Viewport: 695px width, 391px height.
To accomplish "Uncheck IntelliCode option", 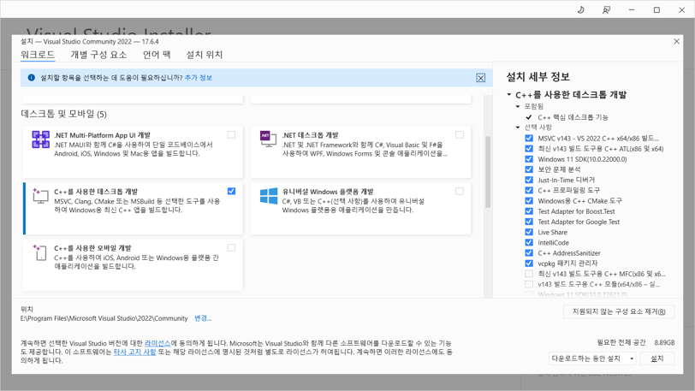I will click(529, 242).
